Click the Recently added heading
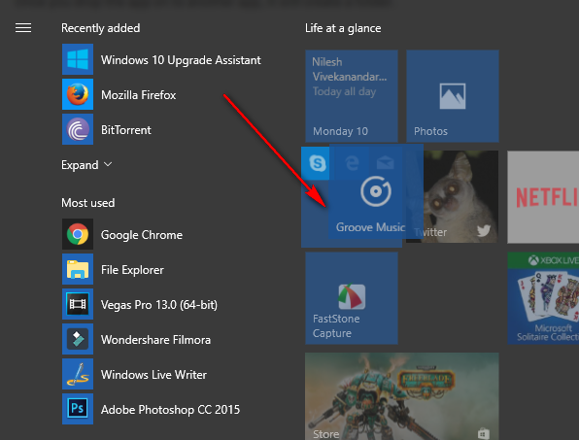 (100, 28)
